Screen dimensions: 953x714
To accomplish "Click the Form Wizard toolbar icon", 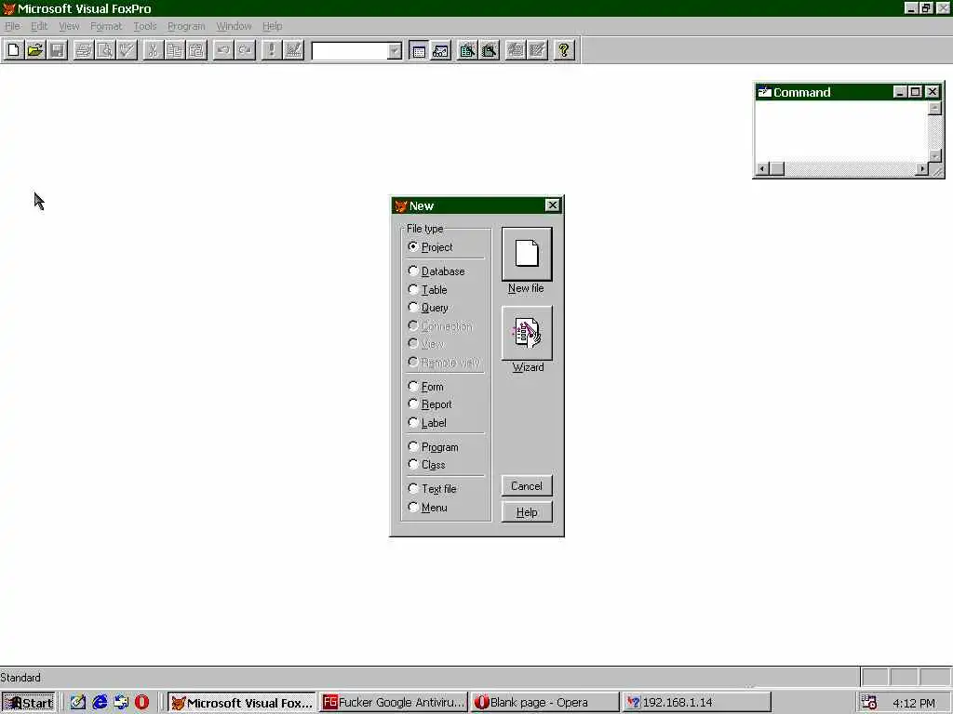I will 467,50.
